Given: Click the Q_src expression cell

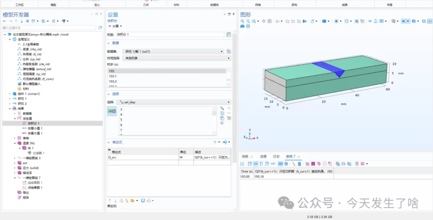Looking at the screenshot, I should pyautogui.click(x=143, y=157).
